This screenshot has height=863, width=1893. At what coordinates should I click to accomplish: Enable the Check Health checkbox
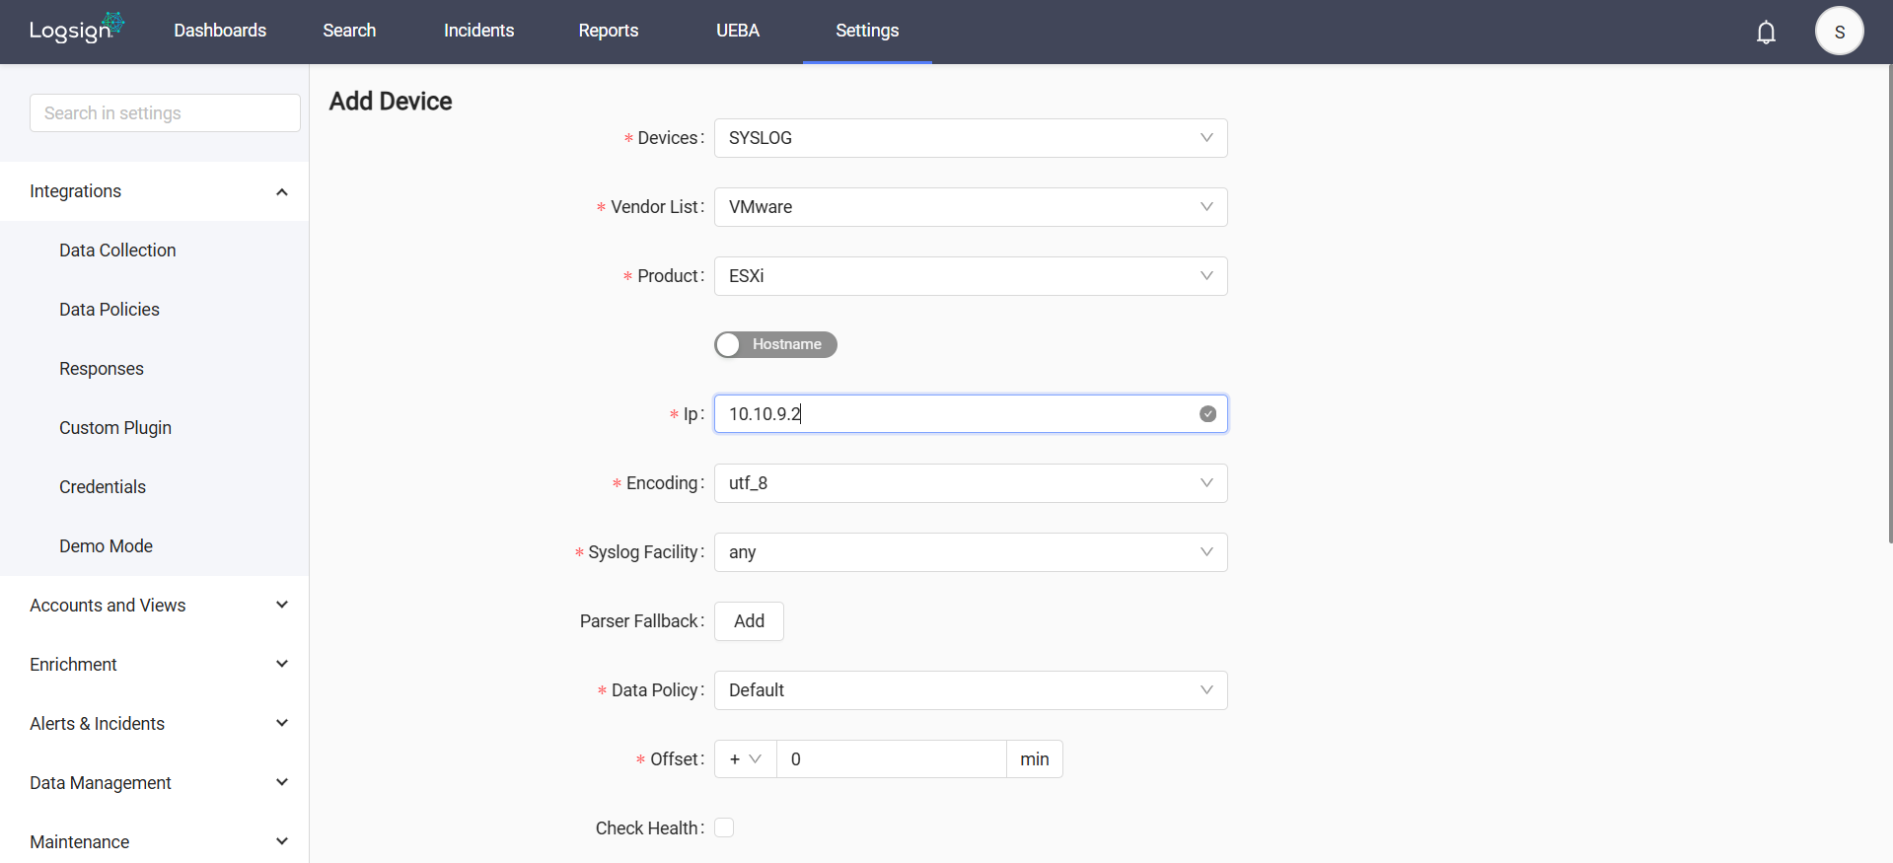[x=724, y=827]
